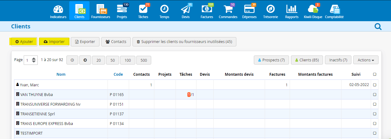The height and width of the screenshot is (139, 391).
Task: Filter by Prospects (7) tab
Action: pyautogui.click(x=271, y=60)
